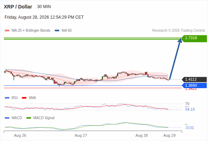
Task: Click the black 1.4112 current price tag
Action: pos(195,79)
